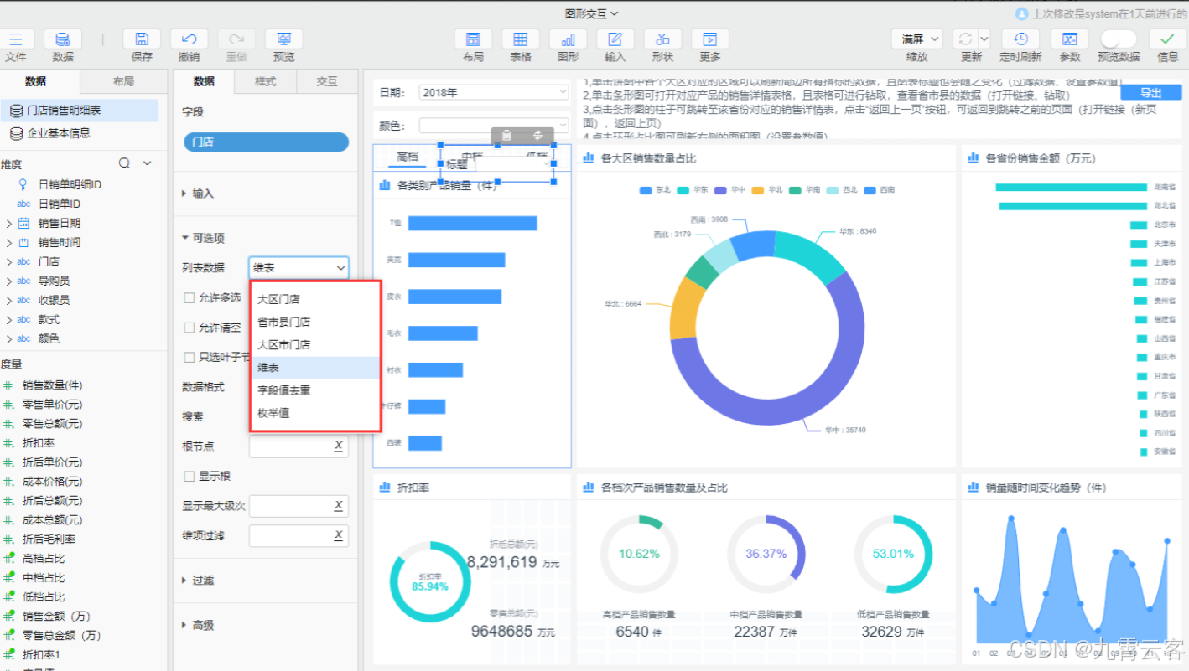
Task: Select 省市县门店 from the list
Action: click(x=316, y=322)
